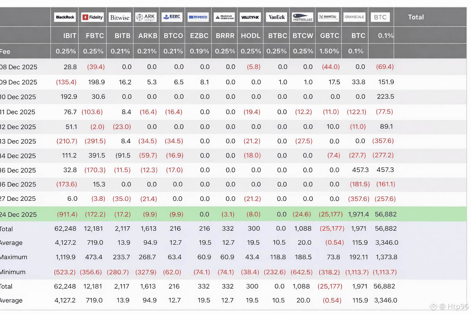Click the 151.9 value
This screenshot has width=471, height=314.
386,82
